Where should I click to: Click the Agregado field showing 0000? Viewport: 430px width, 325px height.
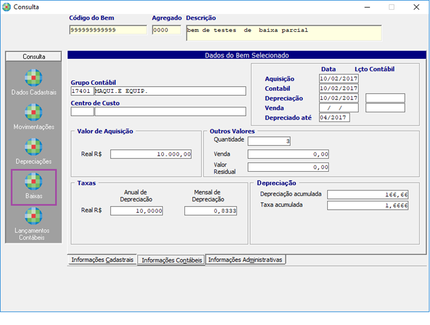coord(166,30)
